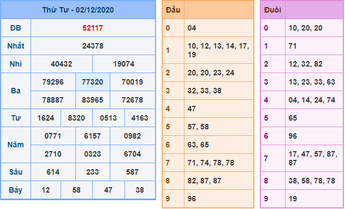Click the Đầu column header
The width and height of the screenshot is (345, 209).
click(x=173, y=10)
